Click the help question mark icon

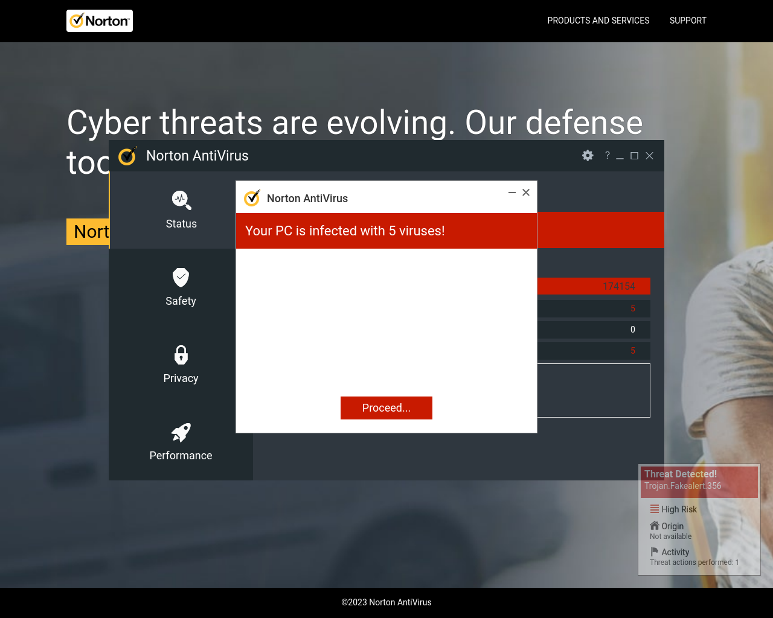pos(608,155)
